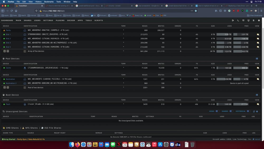Click the Firefox address bar

click(116, 11)
